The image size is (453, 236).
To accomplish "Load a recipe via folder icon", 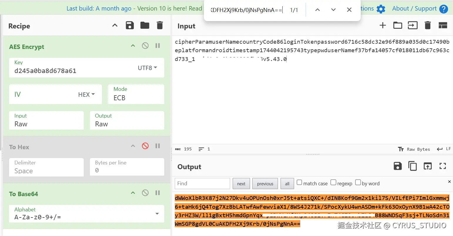I will 145,26.
